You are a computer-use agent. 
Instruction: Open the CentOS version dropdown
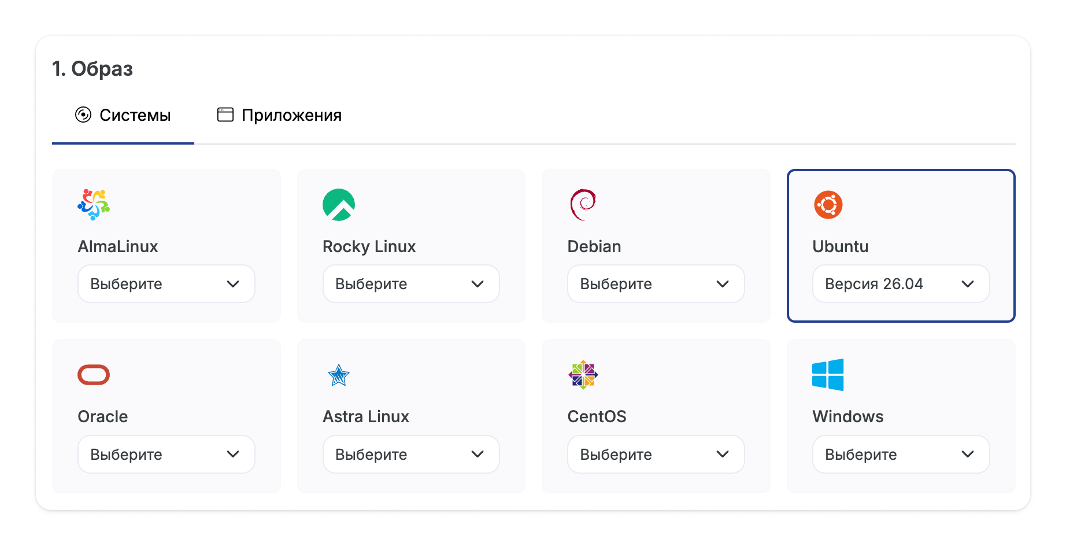[656, 455]
